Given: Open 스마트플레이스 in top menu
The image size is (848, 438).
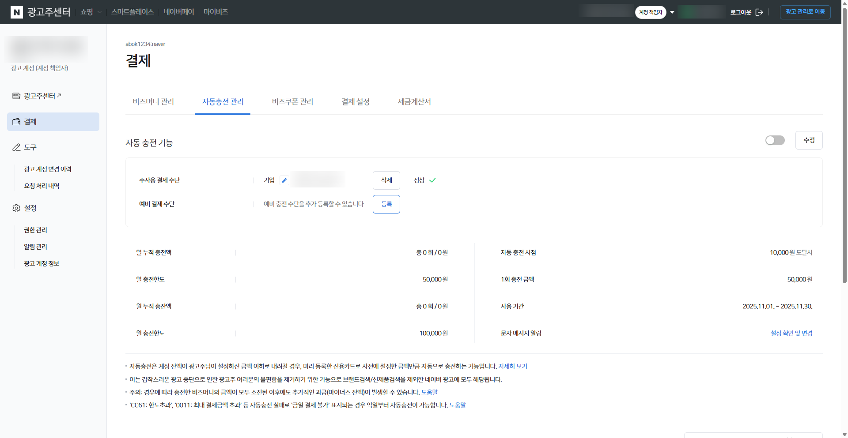Looking at the screenshot, I should (132, 12).
